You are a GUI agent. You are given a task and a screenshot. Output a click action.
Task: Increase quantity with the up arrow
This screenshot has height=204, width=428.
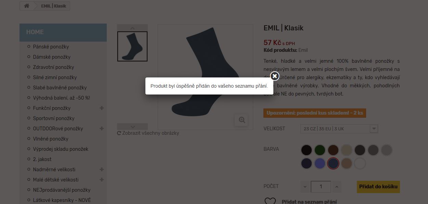point(337,187)
